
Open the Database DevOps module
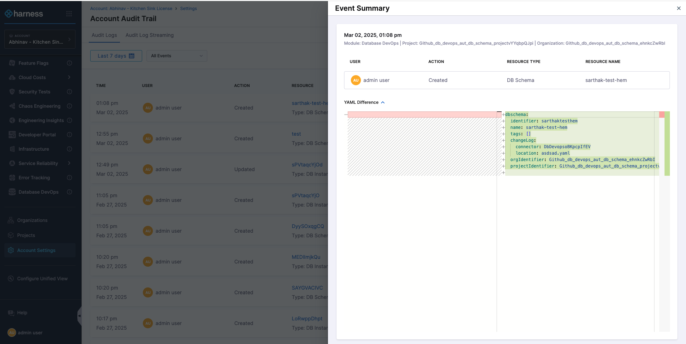pos(37,192)
